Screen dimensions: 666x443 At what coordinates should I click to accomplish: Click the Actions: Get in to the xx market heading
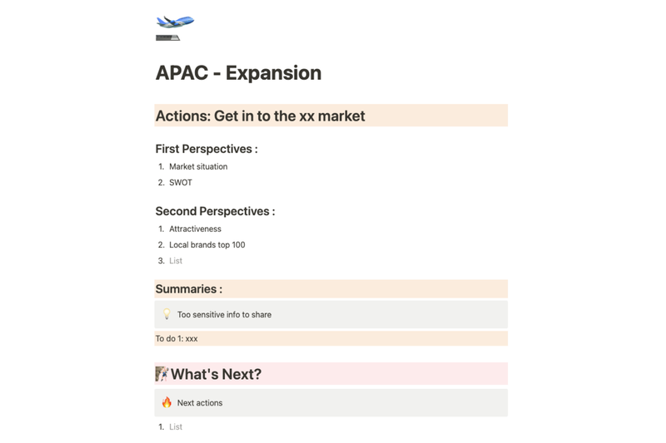[331, 116]
